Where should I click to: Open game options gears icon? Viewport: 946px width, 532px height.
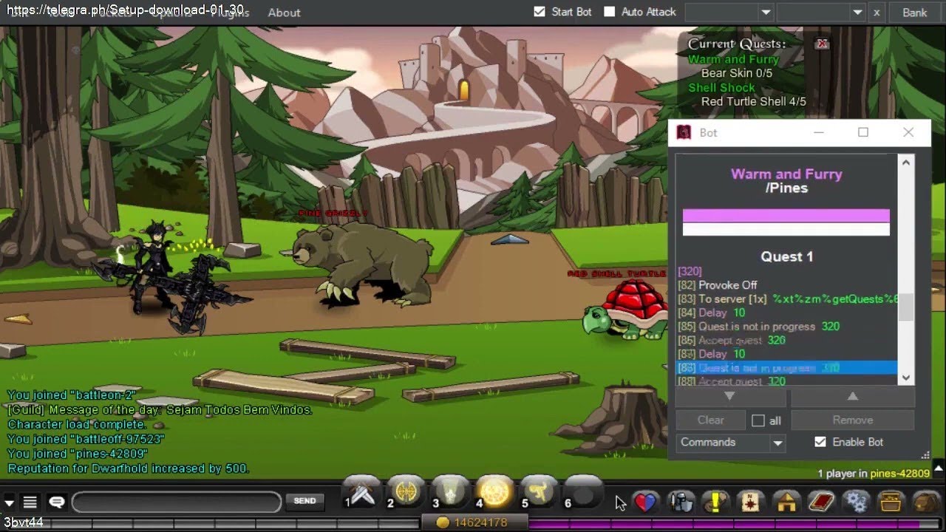(857, 502)
